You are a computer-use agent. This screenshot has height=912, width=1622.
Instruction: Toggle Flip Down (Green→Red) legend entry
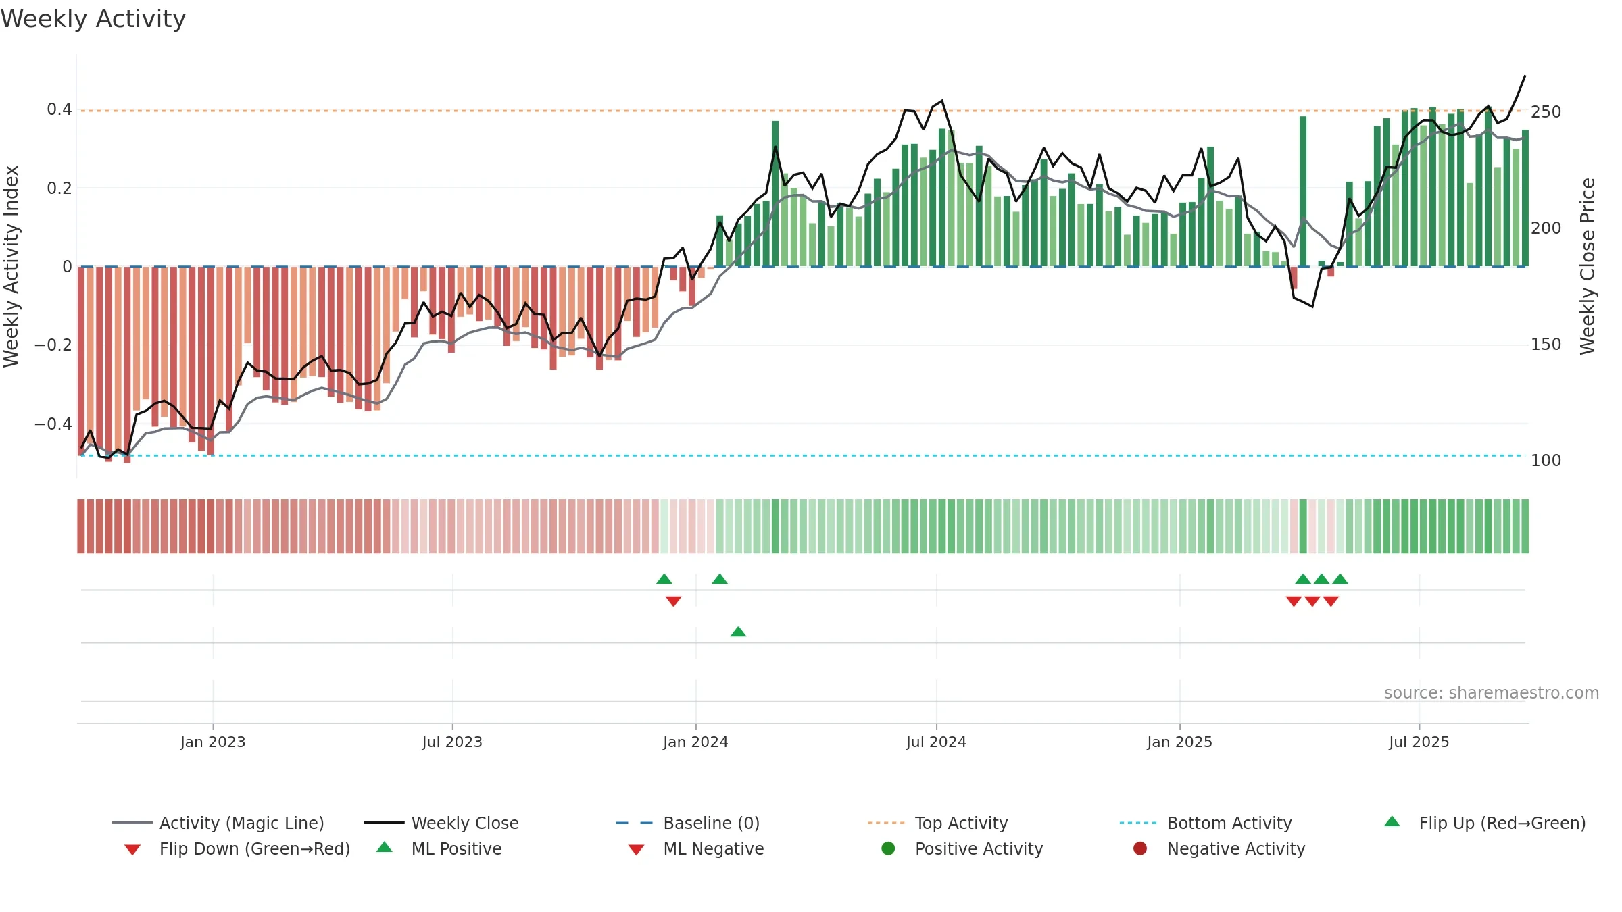[x=237, y=848]
